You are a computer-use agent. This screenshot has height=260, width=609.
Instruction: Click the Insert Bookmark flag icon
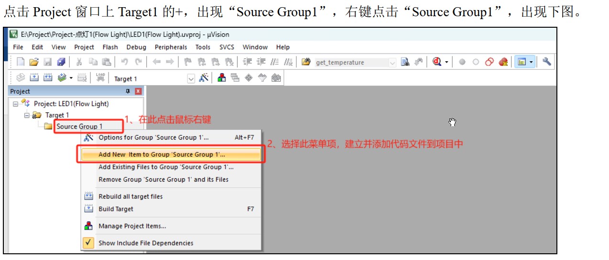pyautogui.click(x=188, y=62)
